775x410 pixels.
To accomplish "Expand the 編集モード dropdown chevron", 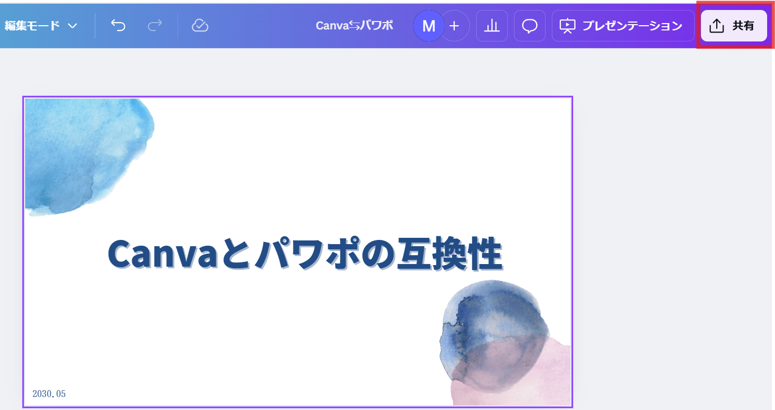I will click(x=72, y=25).
